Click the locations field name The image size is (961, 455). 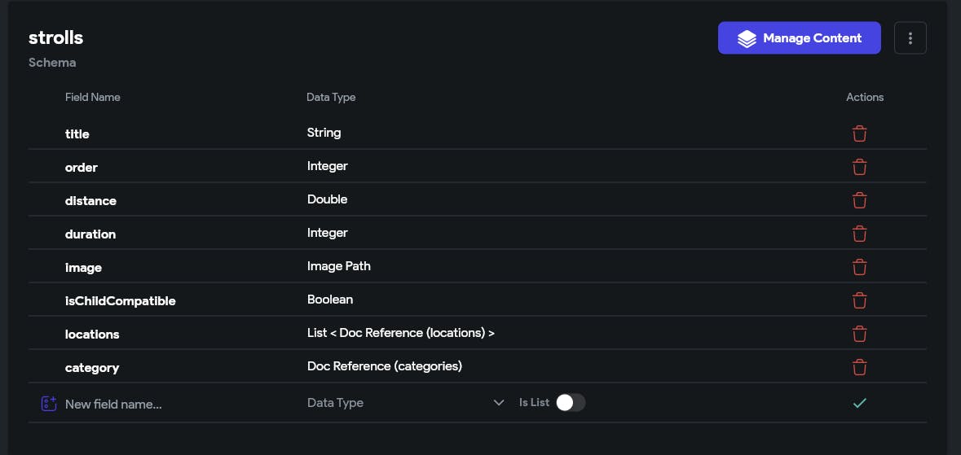click(92, 335)
